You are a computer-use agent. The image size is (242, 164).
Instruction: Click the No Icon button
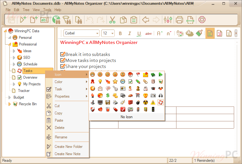(127, 117)
